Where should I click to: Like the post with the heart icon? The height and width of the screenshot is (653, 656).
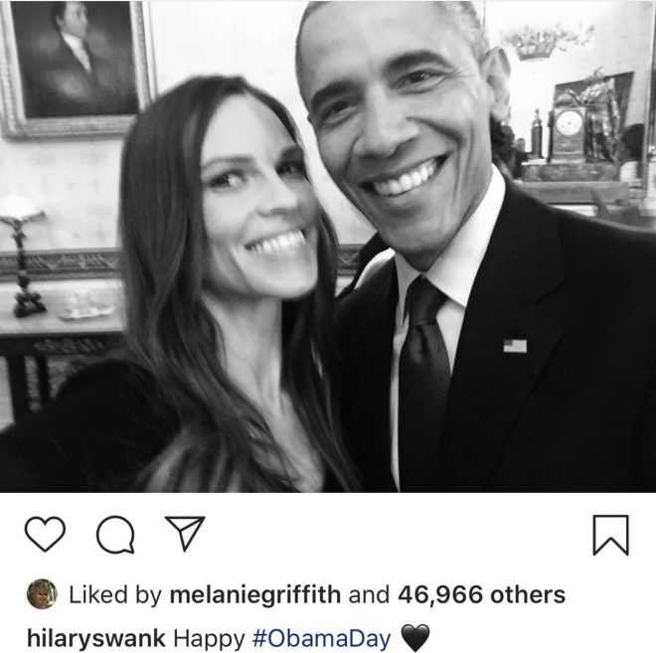click(45, 535)
